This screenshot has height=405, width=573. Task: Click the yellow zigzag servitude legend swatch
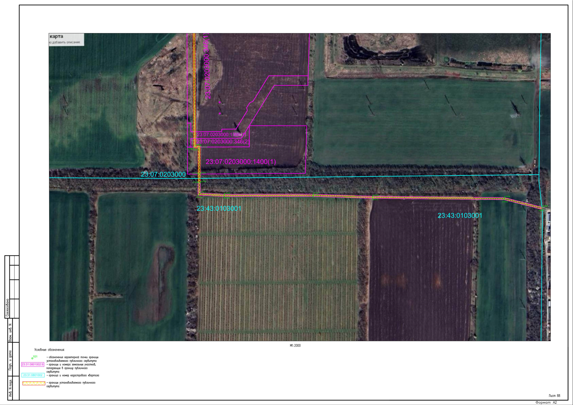[34, 383]
